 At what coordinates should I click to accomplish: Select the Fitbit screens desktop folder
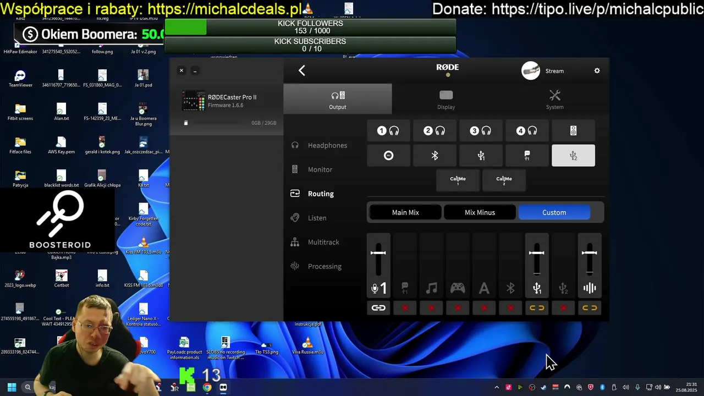[20, 112]
